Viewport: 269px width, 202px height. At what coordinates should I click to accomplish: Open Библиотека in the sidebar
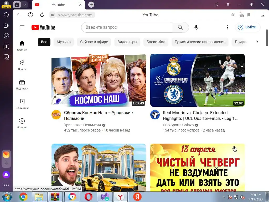[x=22, y=104]
